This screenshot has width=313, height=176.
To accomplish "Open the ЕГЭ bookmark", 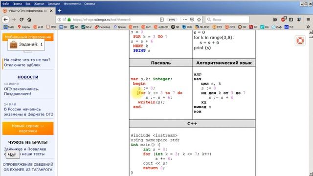I will click(x=217, y=27).
